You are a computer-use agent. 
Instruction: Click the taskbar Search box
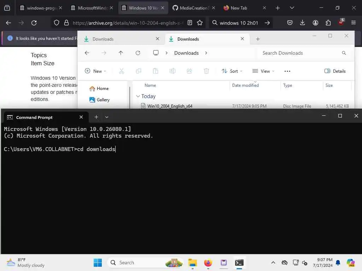click(x=145, y=263)
